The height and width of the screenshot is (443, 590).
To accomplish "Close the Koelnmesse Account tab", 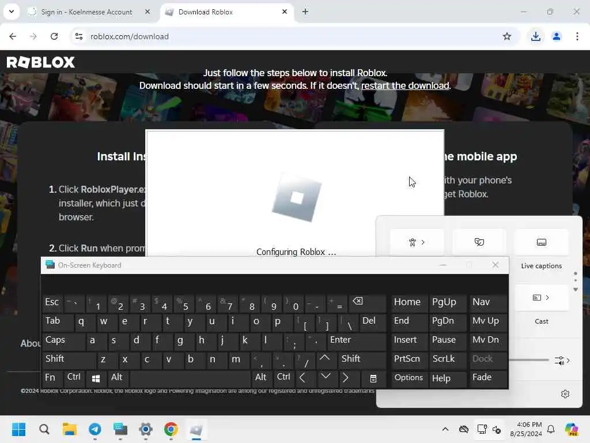I will click(x=147, y=12).
